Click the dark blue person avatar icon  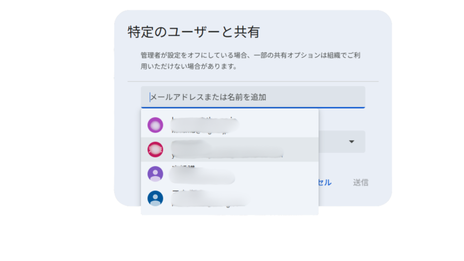[155, 198]
